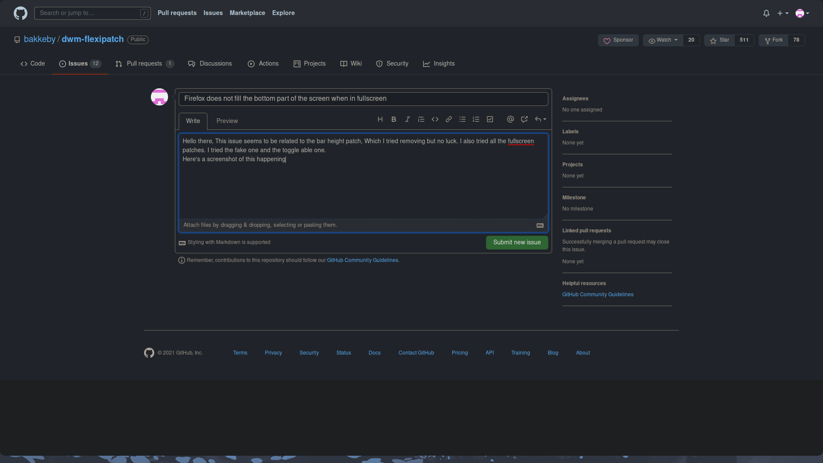
Task: Open the GitHub Community Guidelines link
Action: pos(362,260)
